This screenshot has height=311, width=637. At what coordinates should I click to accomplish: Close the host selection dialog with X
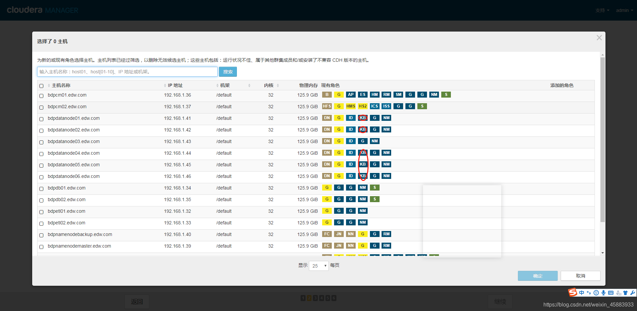(x=599, y=38)
